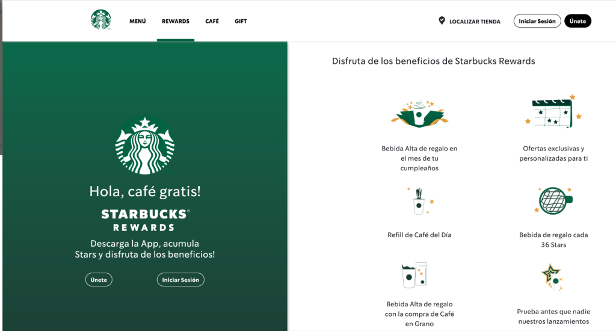Click the birthday drink gift icon
Image resolution: width=616 pixels, height=331 pixels.
[419, 114]
